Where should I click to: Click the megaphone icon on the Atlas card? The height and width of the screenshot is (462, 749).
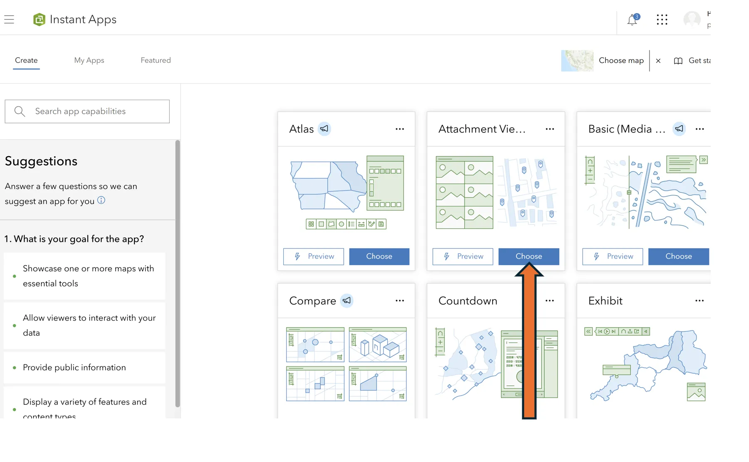click(325, 129)
